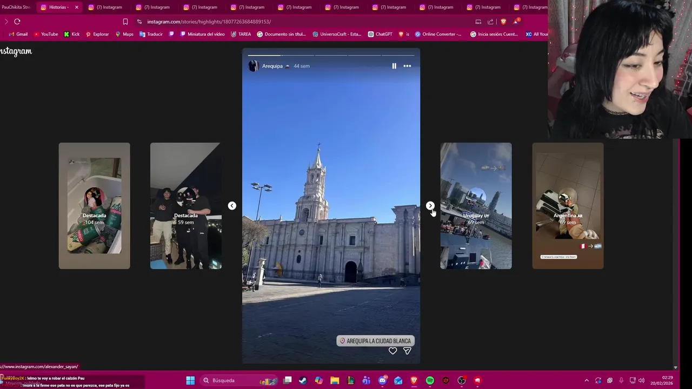692x389 pixels.
Task: Open the Maps bookmark
Action: (x=124, y=34)
